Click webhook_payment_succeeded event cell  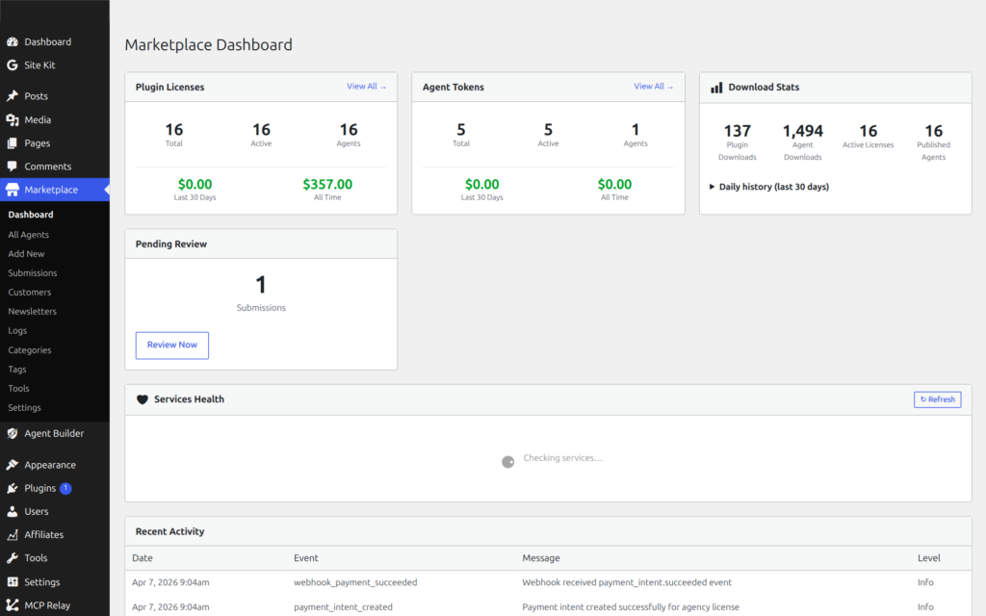pyautogui.click(x=355, y=582)
